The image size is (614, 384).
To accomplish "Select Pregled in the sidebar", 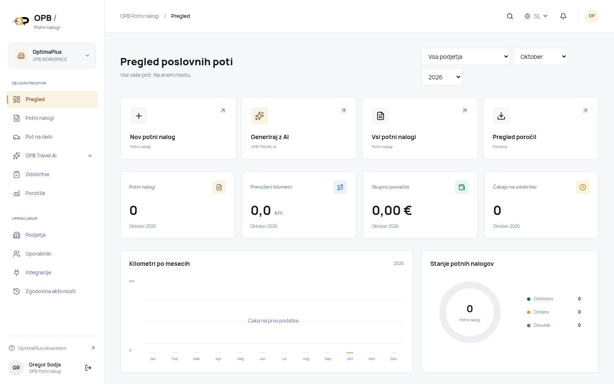I will pyautogui.click(x=52, y=99).
